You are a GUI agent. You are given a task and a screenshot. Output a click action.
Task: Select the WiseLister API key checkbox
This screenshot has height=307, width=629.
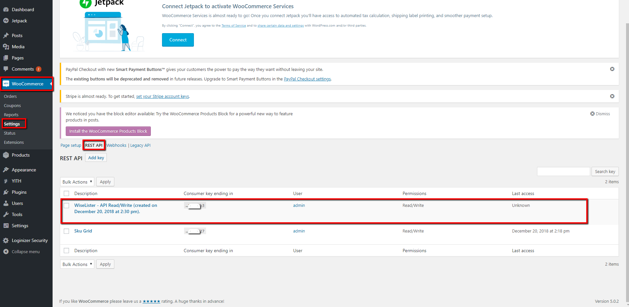(66, 205)
